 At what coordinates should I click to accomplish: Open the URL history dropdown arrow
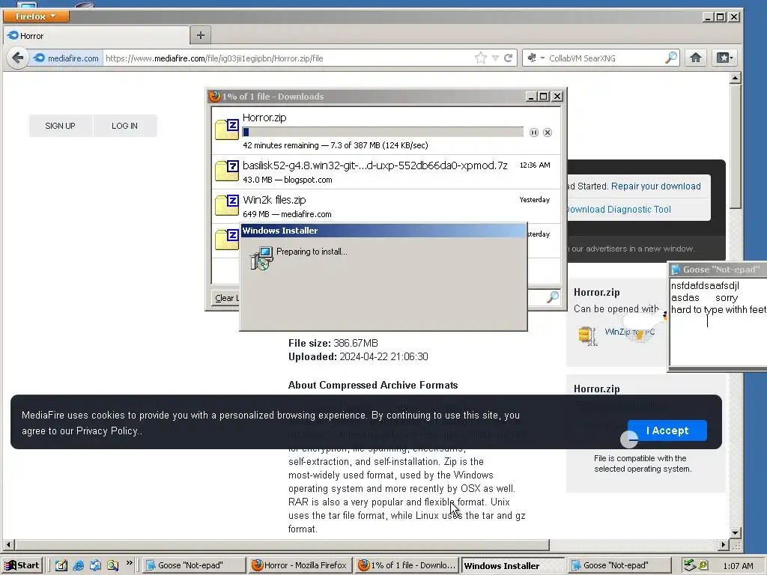pyautogui.click(x=495, y=58)
